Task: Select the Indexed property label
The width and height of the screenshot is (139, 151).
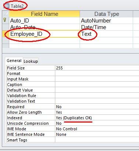Action: tap(14, 118)
